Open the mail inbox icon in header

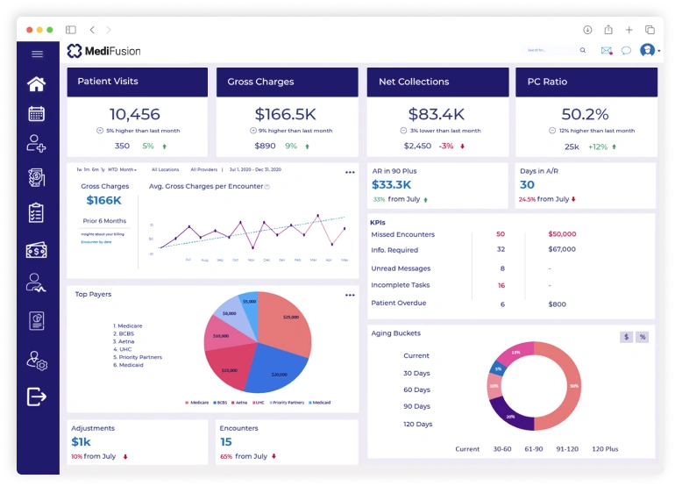click(x=606, y=51)
